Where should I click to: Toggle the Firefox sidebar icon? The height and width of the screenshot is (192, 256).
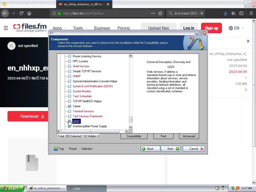(x=241, y=13)
